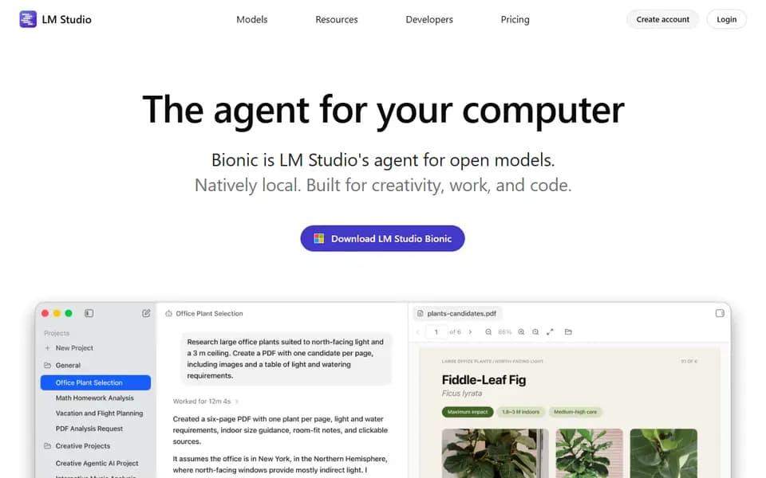Image resolution: width=766 pixels, height=478 pixels.
Task: Go to the Pricing page
Action: point(515,19)
